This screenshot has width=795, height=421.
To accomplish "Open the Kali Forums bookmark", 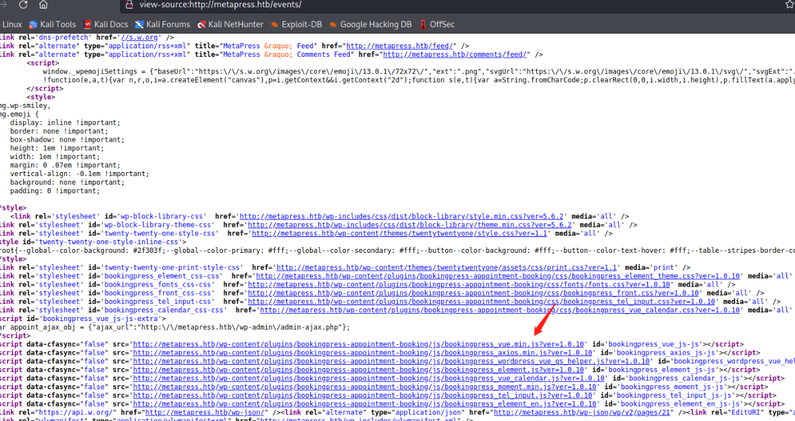I will (162, 24).
